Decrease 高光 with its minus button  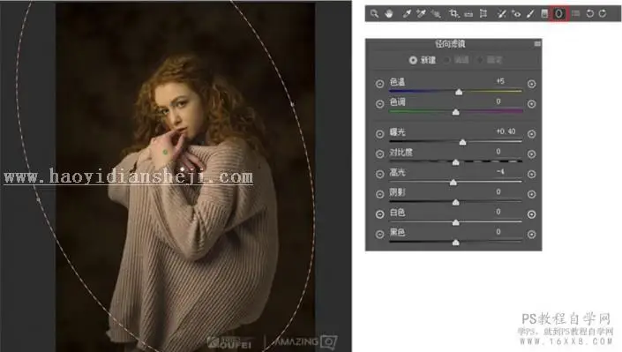(379, 174)
